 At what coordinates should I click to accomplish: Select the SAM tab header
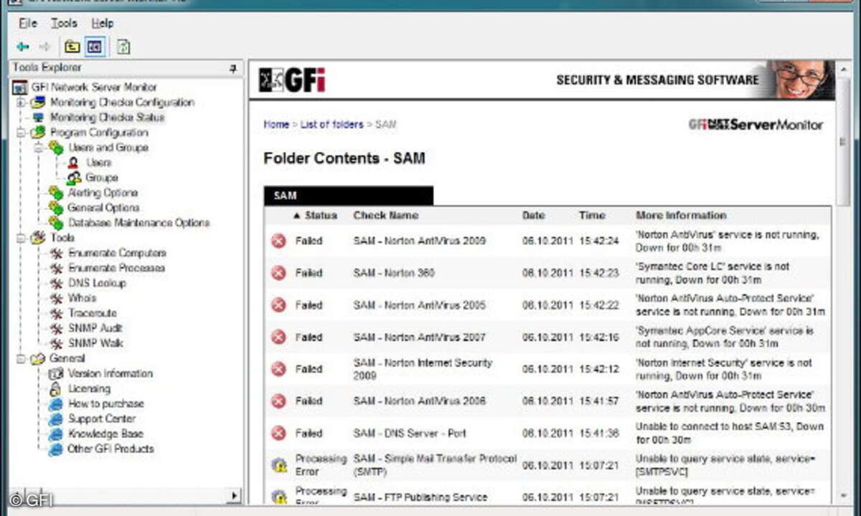click(x=349, y=196)
